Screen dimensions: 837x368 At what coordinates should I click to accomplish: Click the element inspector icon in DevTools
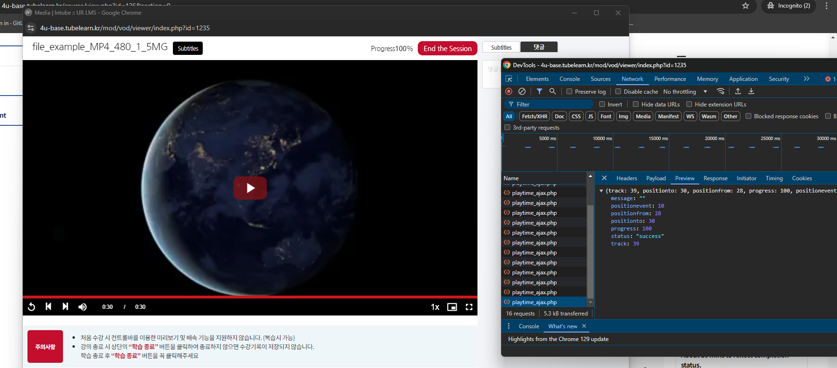509,79
